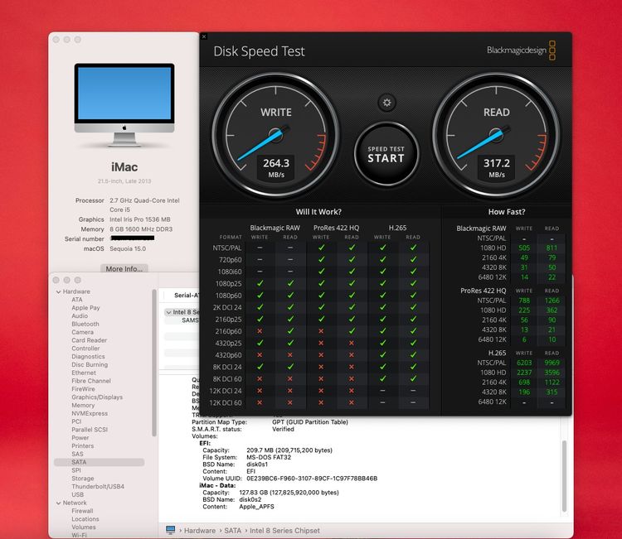The height and width of the screenshot is (539, 622).
Task: Click H.265 NTSC/PAL read value 9969
Action: click(552, 363)
